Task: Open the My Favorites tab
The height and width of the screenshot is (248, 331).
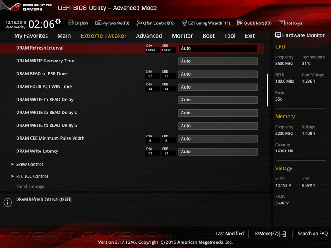Action: pyautogui.click(x=31, y=36)
